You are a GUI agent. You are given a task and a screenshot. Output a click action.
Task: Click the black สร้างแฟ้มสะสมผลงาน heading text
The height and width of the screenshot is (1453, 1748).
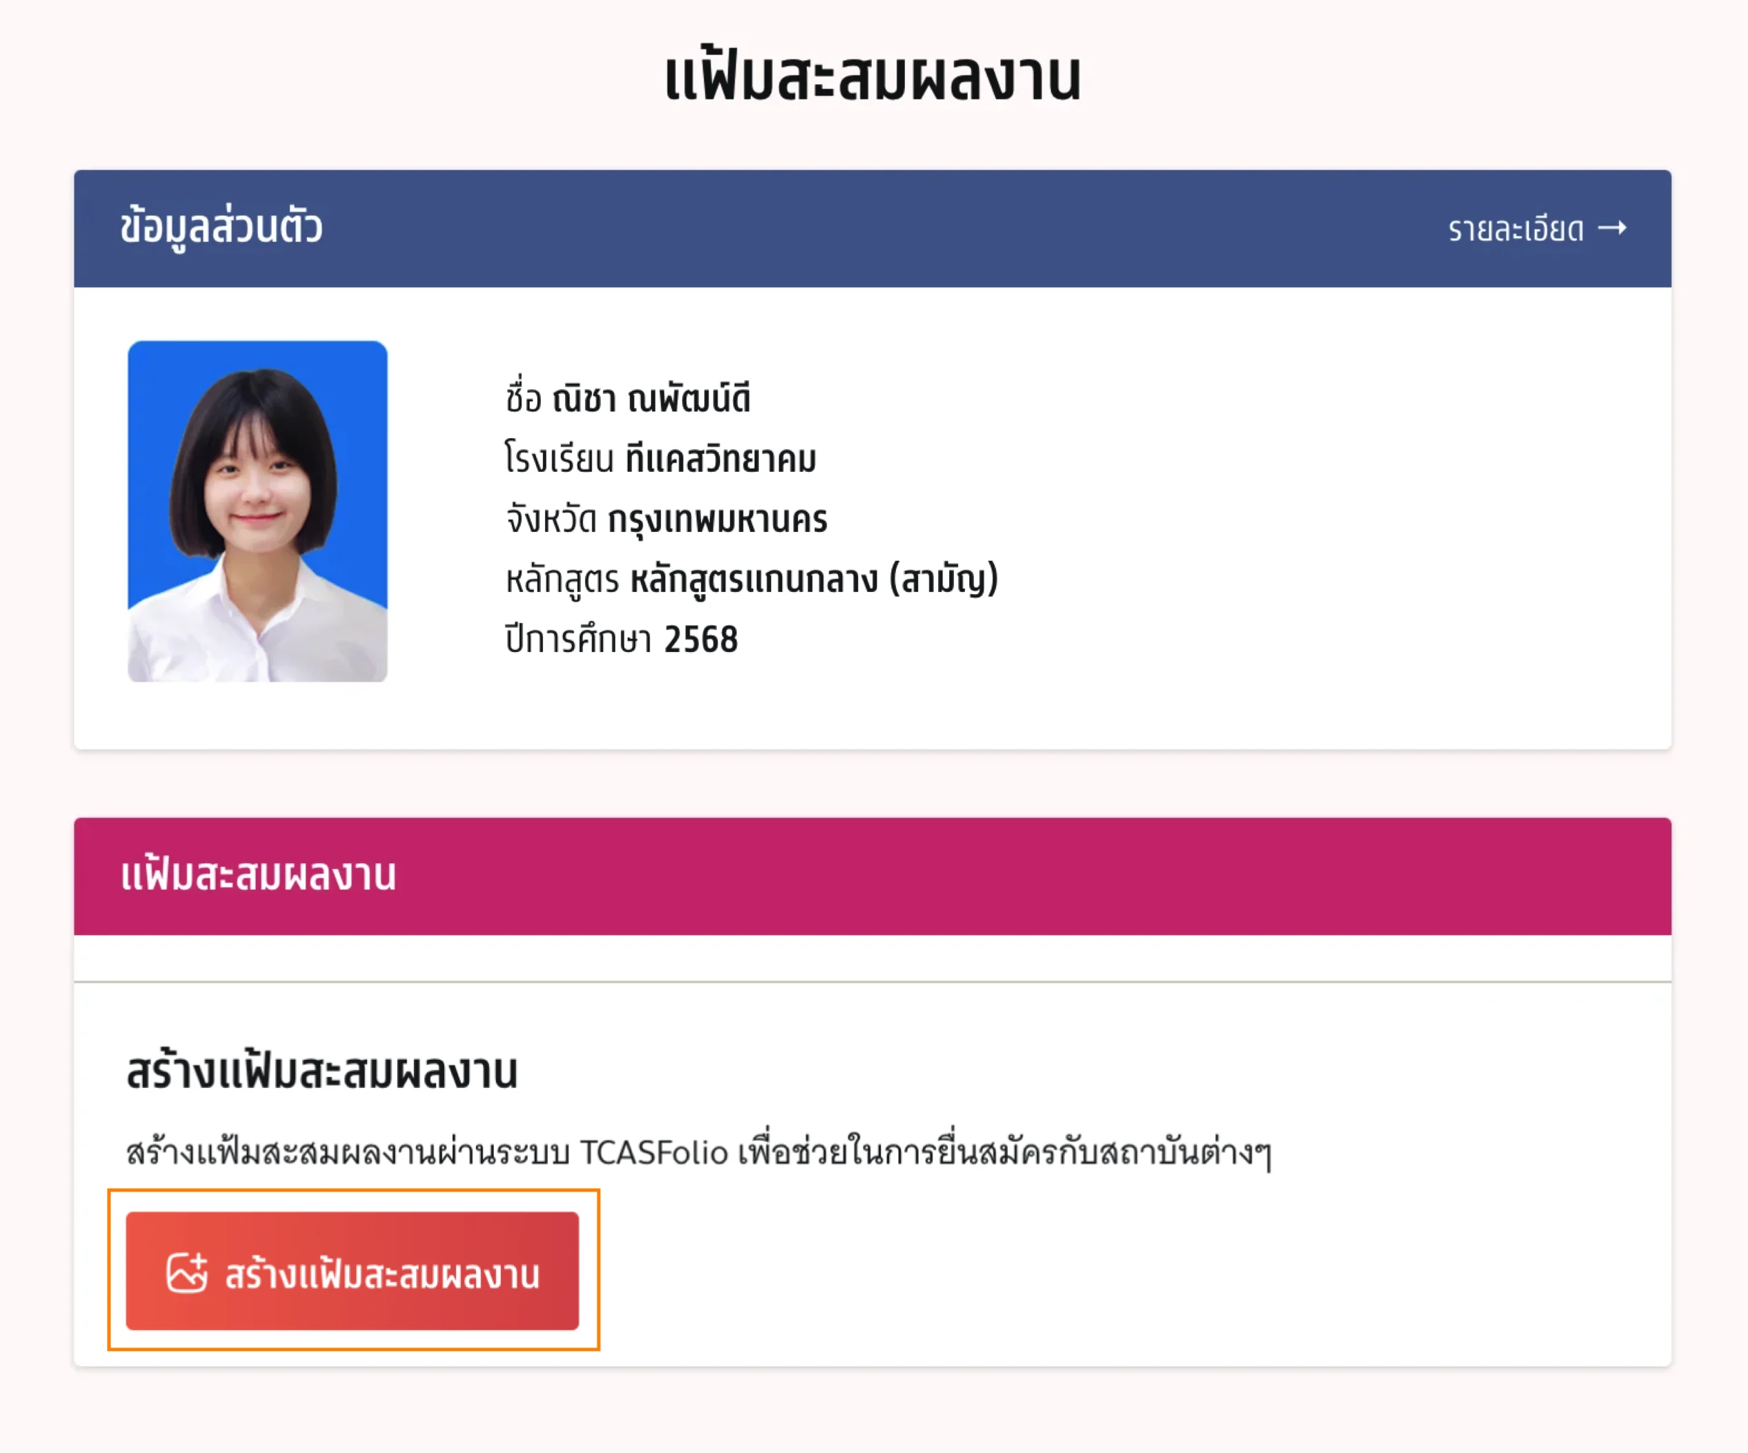coord(321,1071)
